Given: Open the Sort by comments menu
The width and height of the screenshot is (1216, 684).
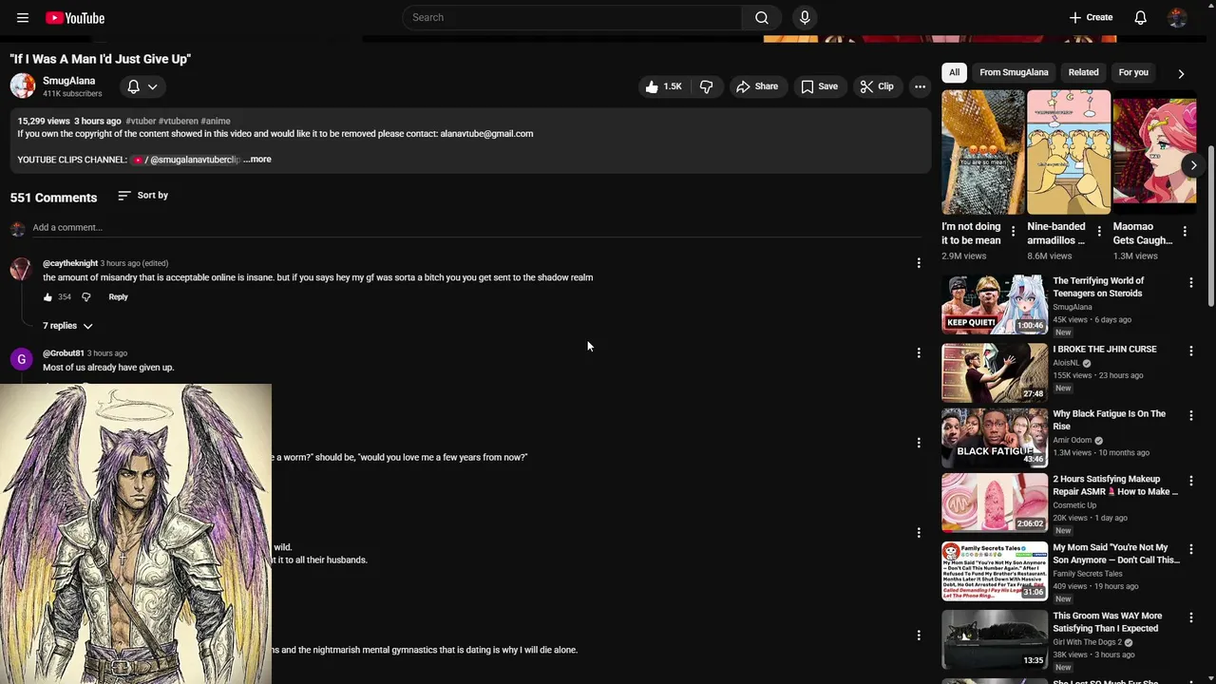Looking at the screenshot, I should tap(143, 196).
